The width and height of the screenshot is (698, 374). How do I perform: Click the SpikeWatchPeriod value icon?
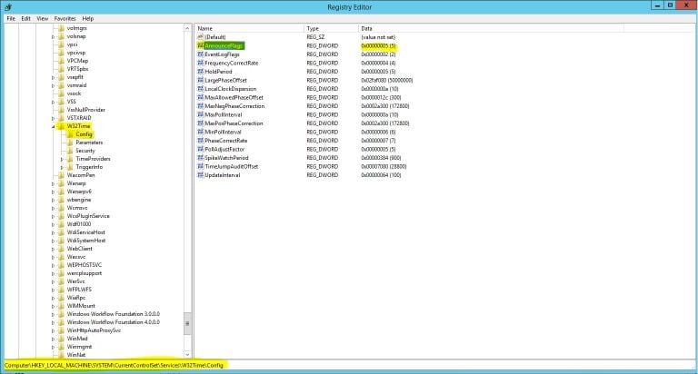click(200, 158)
